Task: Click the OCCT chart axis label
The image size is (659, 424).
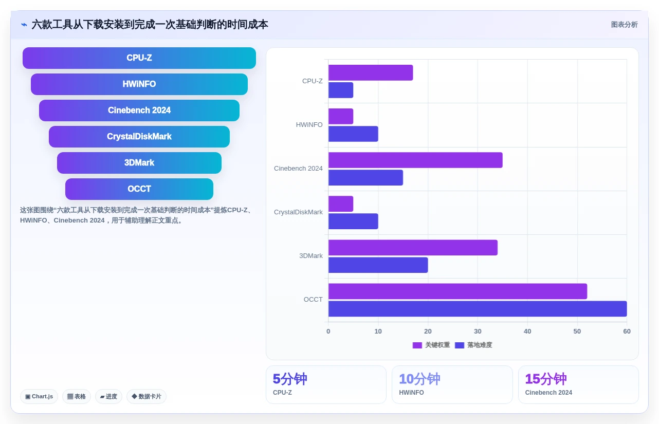Action: [x=313, y=299]
